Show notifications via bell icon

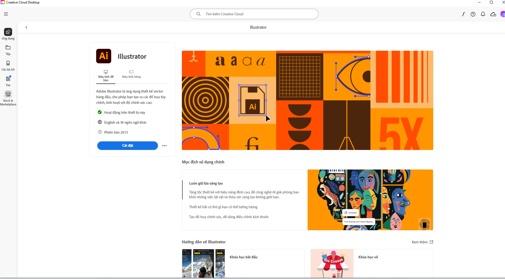tap(483, 14)
